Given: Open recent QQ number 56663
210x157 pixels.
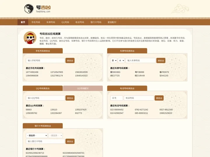Looking at the screenshot, I should pyautogui.click(x=29, y=110).
